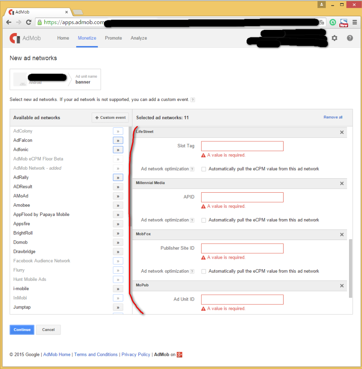Click the selected networks scrollbar thumb
This screenshot has width=362, height=369.
(350, 268)
